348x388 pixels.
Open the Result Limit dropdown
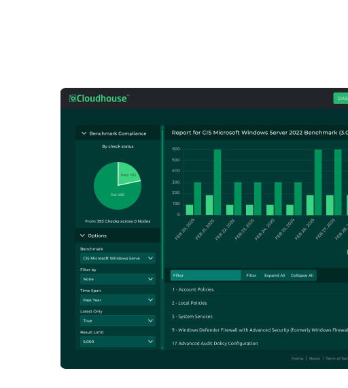[118, 342]
